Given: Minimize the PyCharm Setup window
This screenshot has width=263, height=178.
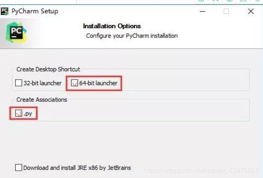Looking at the screenshot, I should (203, 11).
